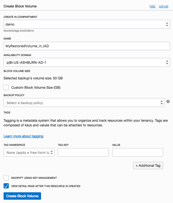Click the backup policy stepper arrows
Viewport: 173px width, 203px height.
point(162,103)
